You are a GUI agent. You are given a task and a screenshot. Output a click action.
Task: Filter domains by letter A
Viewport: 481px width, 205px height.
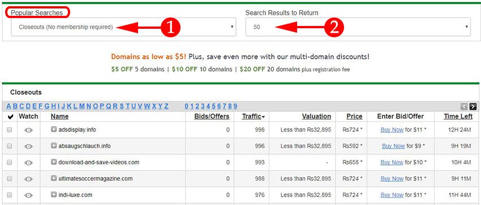click(x=8, y=107)
